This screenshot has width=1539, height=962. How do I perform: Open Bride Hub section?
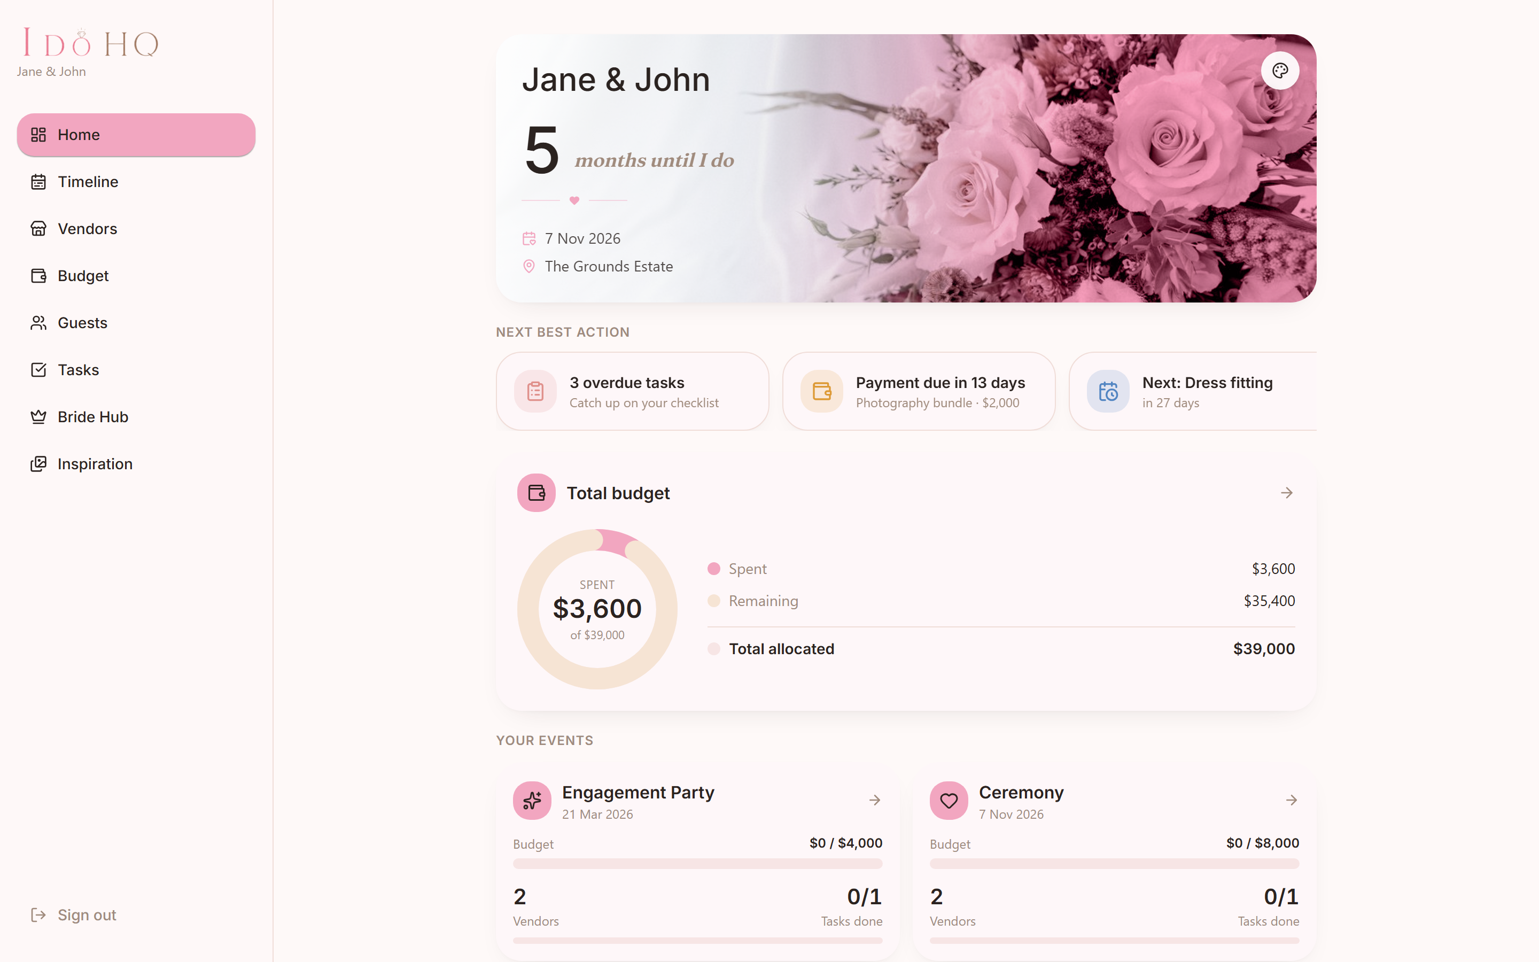pyautogui.click(x=136, y=417)
